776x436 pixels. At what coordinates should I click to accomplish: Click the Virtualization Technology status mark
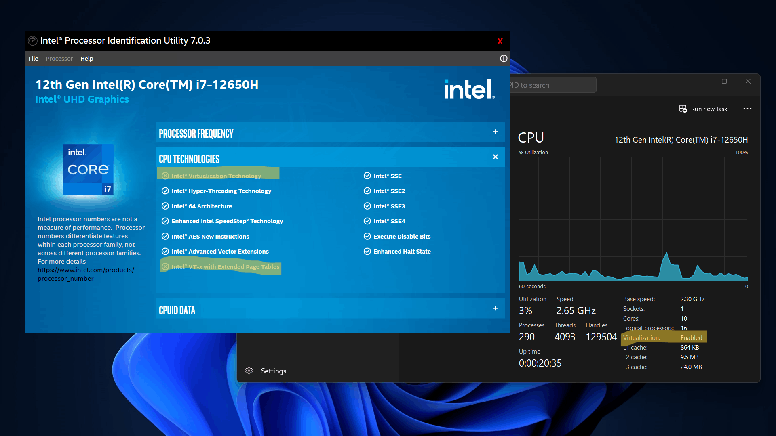pos(165,176)
